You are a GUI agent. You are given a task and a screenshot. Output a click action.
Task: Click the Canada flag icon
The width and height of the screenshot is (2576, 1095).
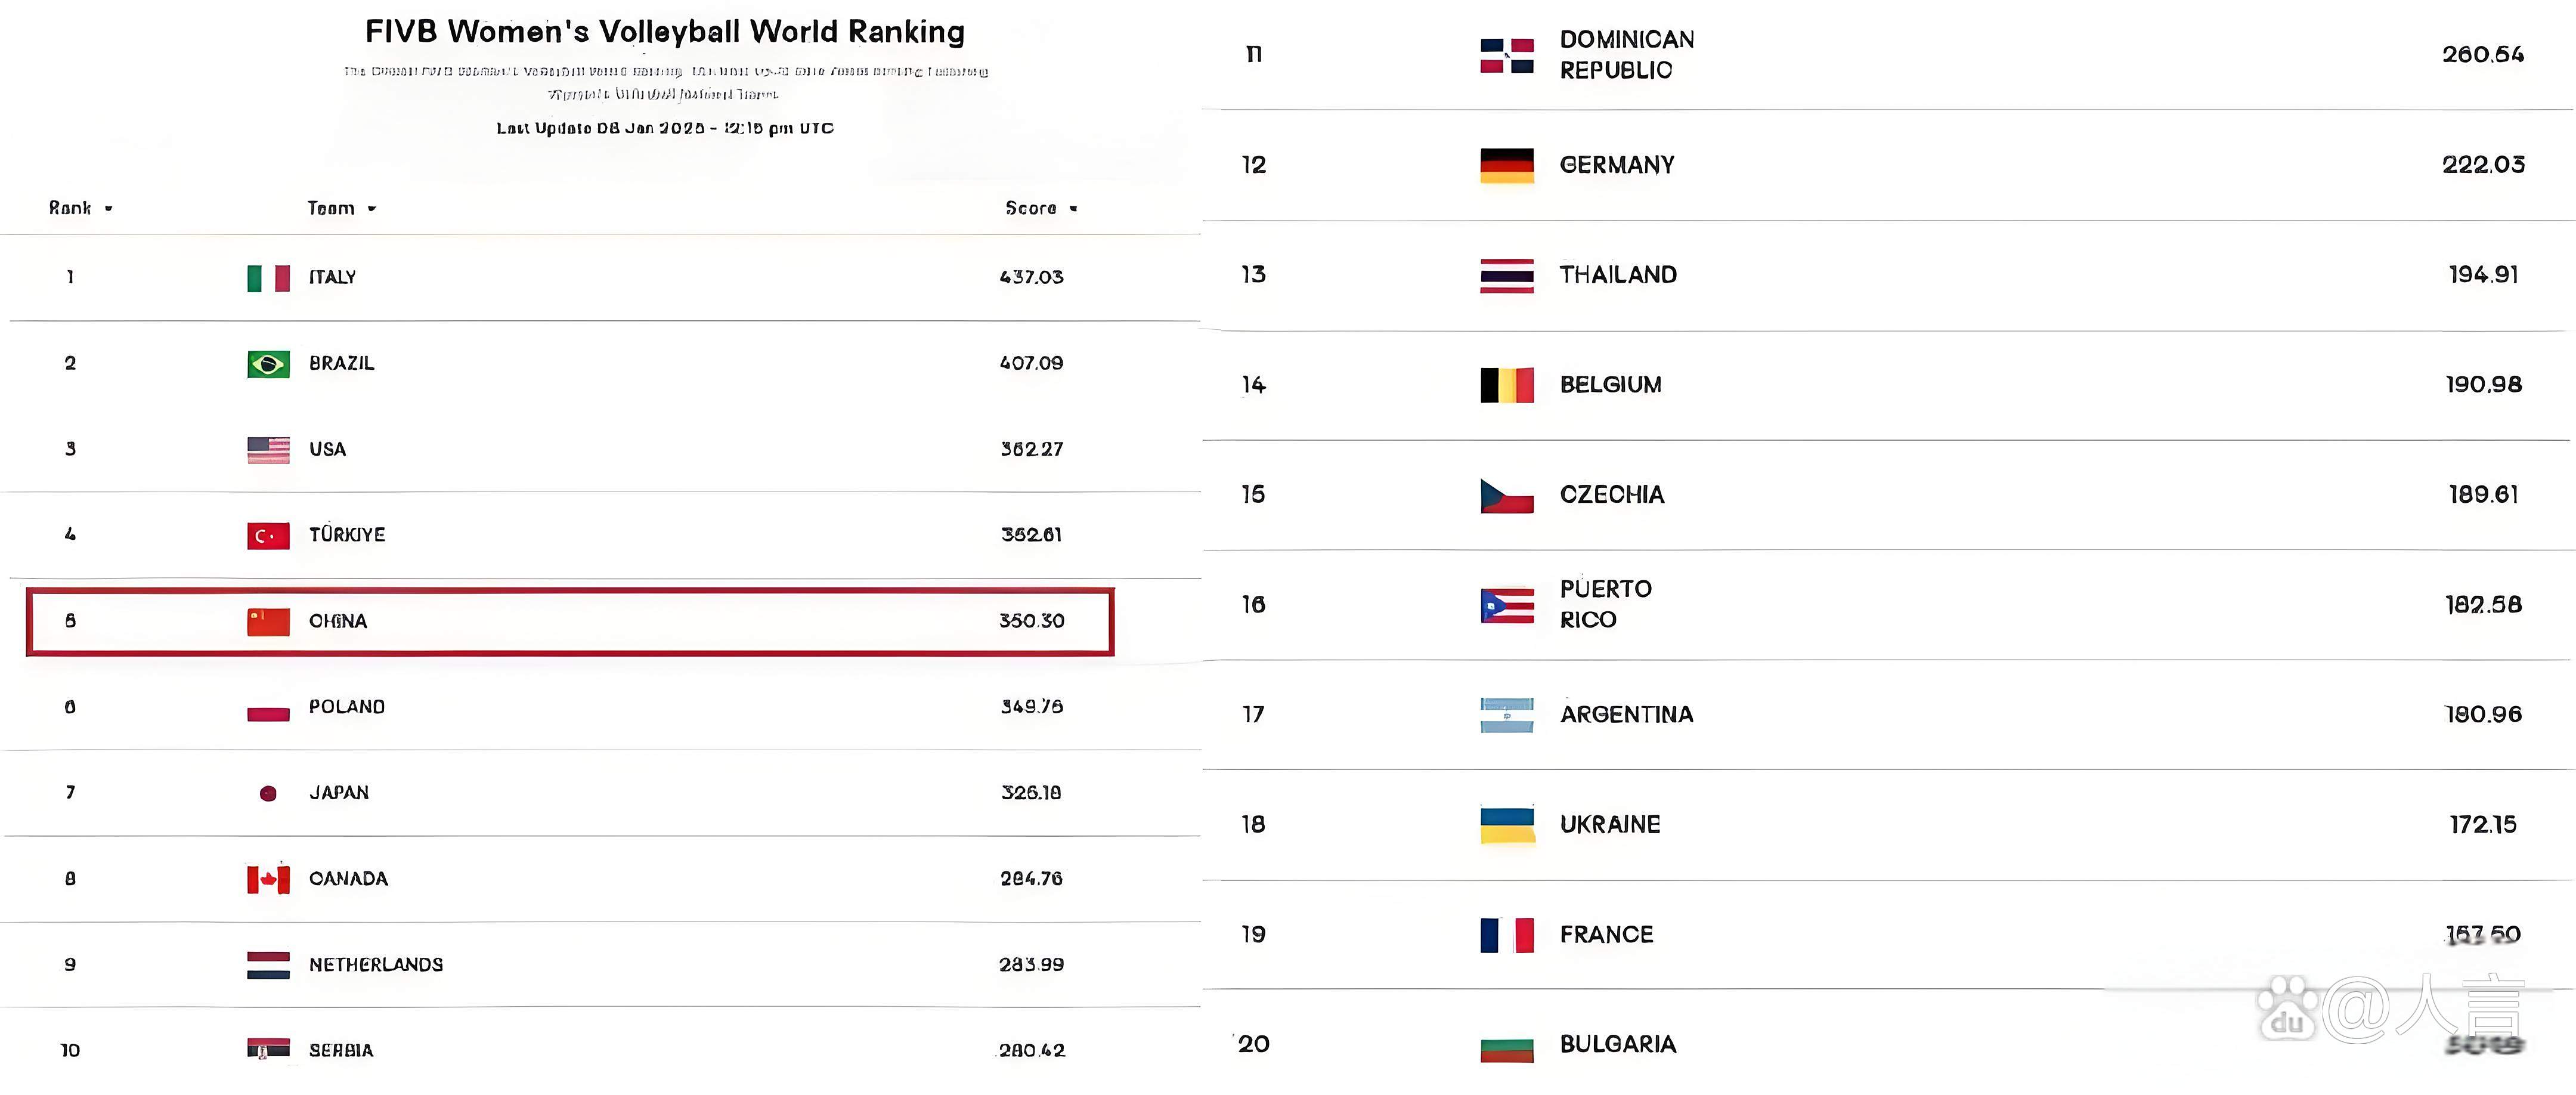click(x=268, y=880)
